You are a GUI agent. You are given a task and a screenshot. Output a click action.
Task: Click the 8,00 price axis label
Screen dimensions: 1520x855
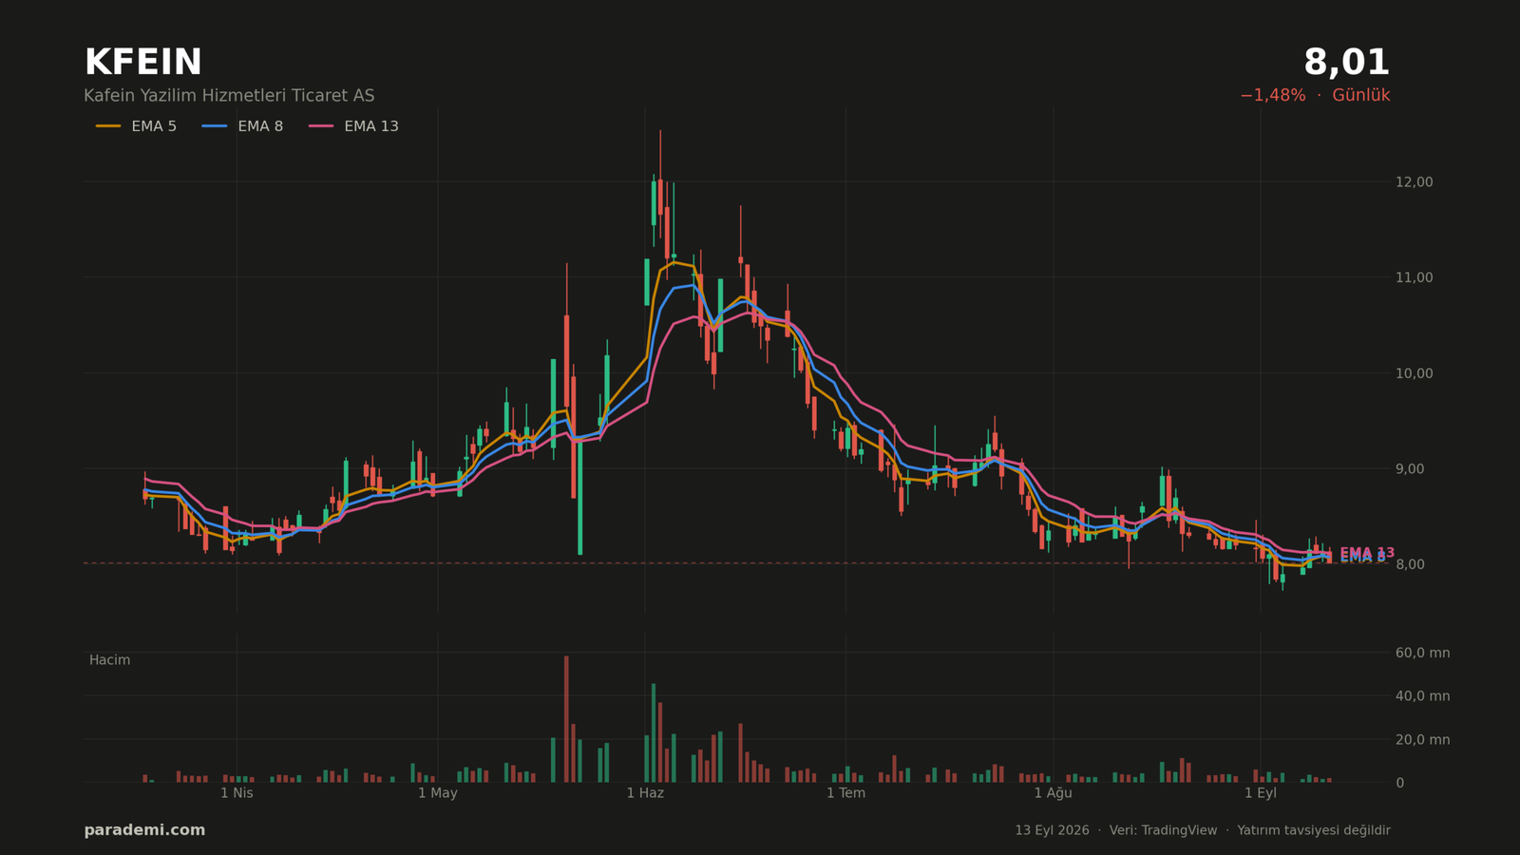(x=1410, y=564)
